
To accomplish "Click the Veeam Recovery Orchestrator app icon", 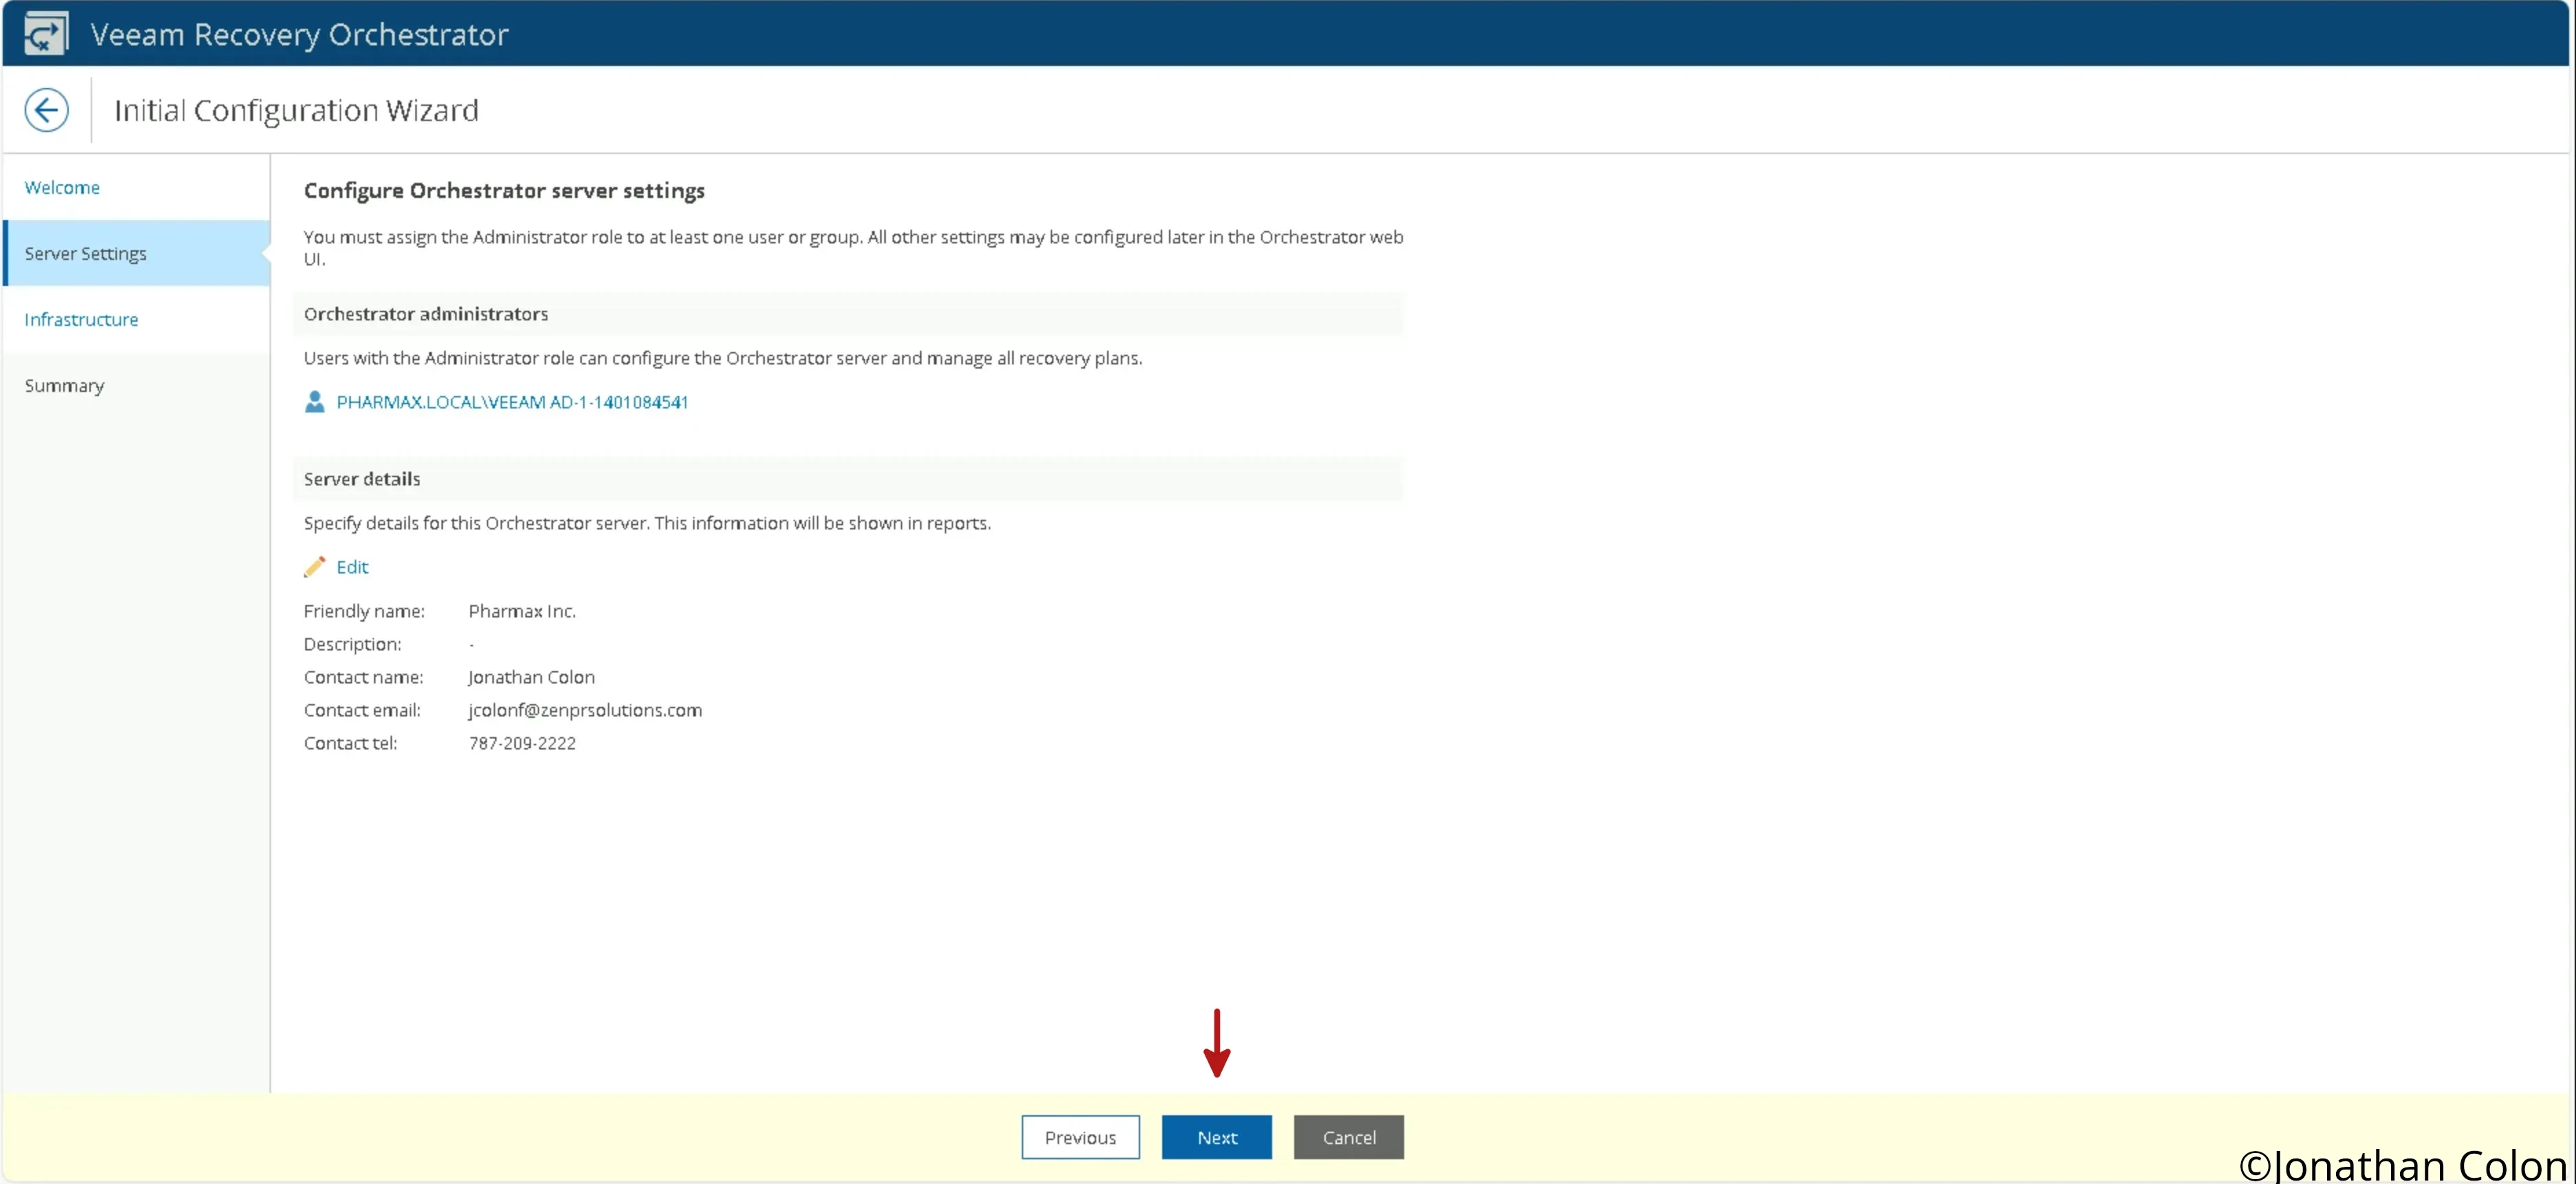I will coord(45,33).
